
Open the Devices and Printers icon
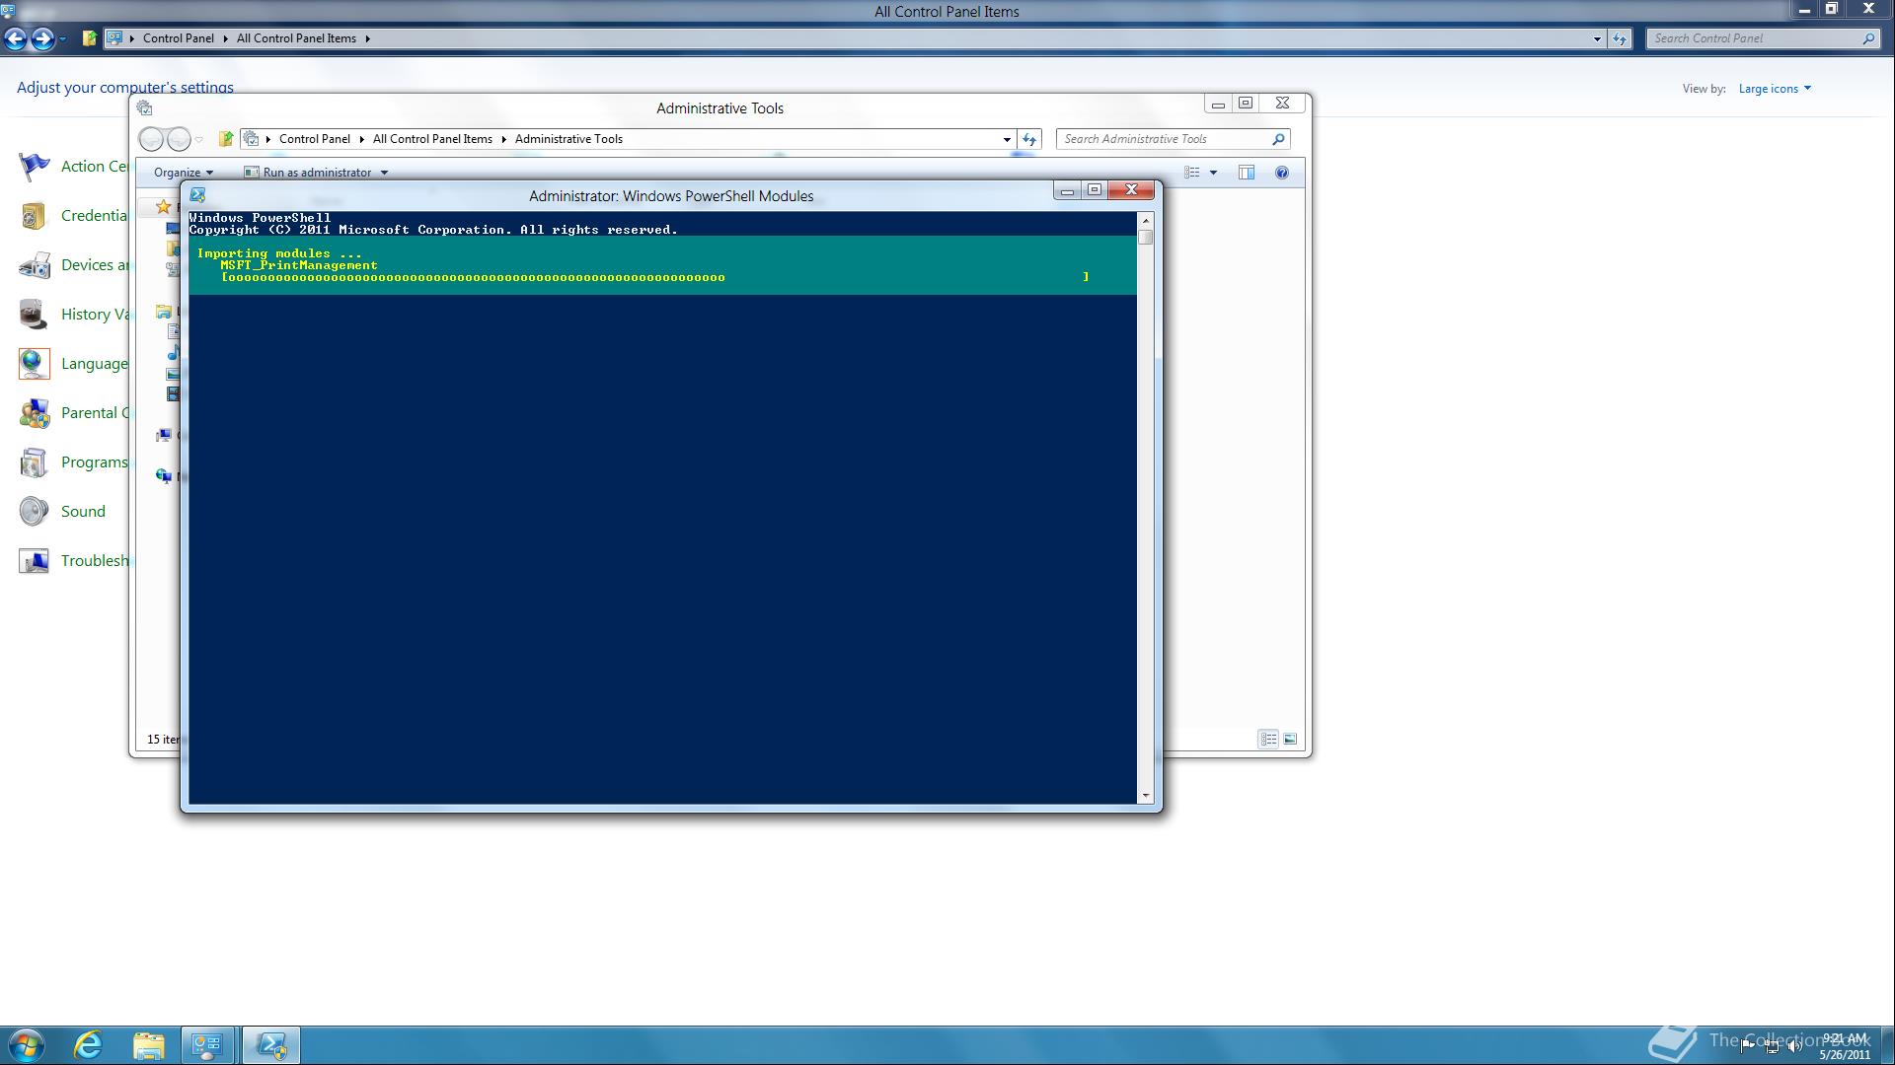34,265
